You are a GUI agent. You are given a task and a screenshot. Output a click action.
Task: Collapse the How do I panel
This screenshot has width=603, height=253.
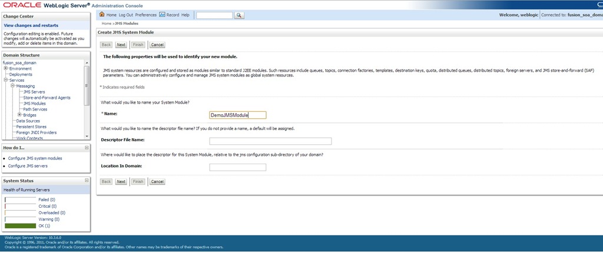87,147
